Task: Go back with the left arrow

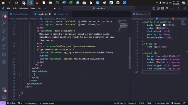Action: pyautogui.click(x=55, y=8)
